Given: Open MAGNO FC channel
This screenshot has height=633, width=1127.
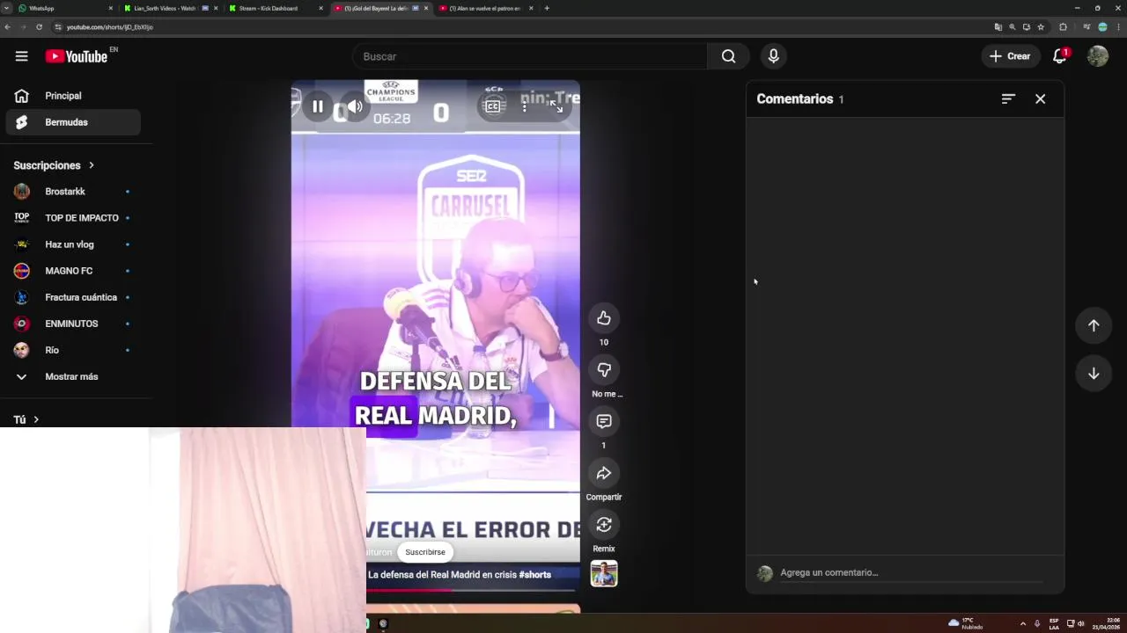Looking at the screenshot, I should [73, 271].
